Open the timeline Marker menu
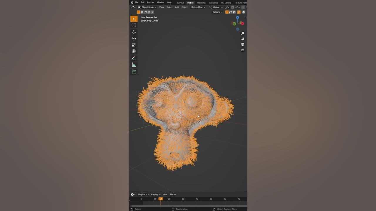 tap(173, 195)
